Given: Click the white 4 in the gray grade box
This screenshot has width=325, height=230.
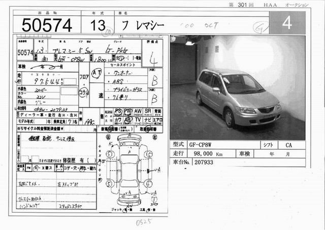Looking at the screenshot, I should tap(287, 22).
